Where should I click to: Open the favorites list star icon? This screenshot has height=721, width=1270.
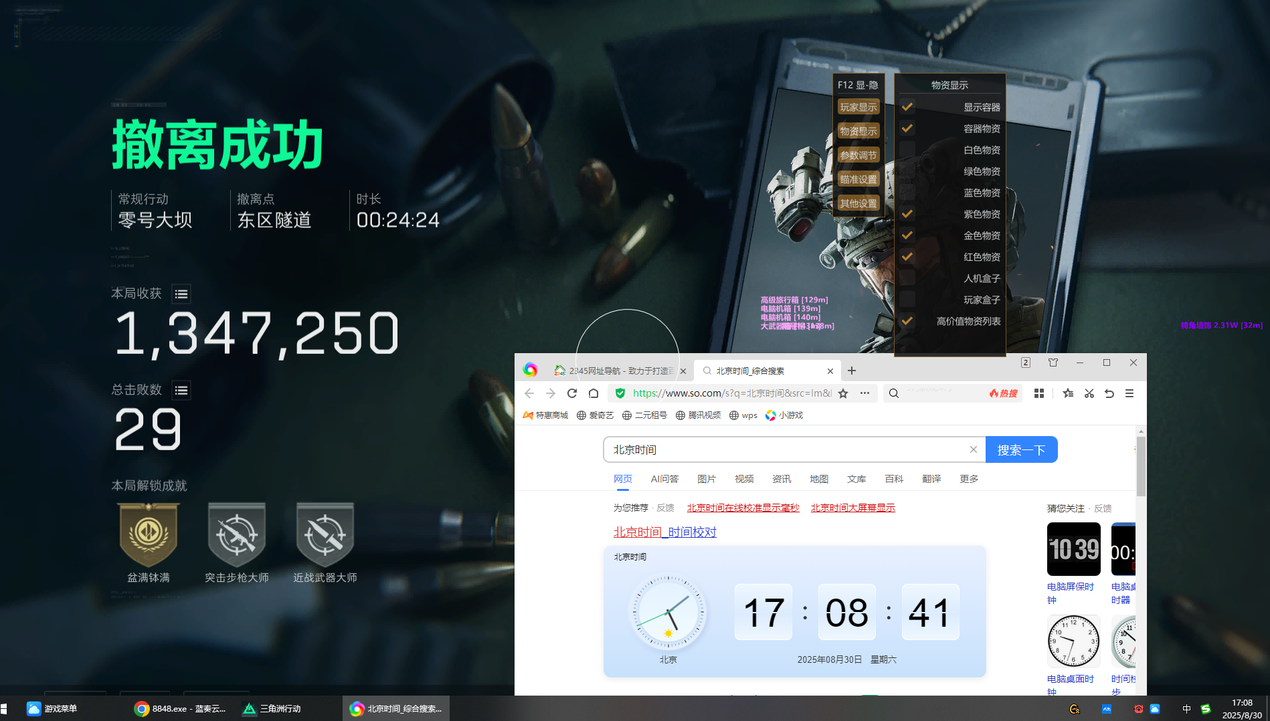point(1068,393)
